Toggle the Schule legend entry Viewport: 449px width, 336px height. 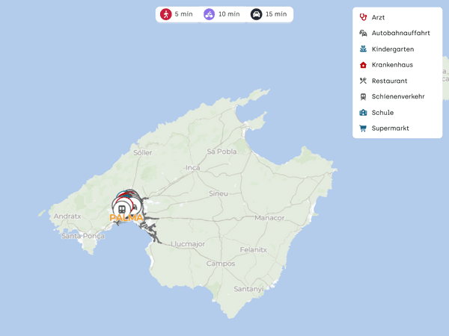(382, 113)
